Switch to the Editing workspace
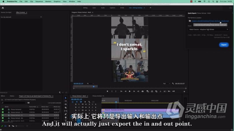This screenshot has width=234, height=131. click(x=85, y=8)
